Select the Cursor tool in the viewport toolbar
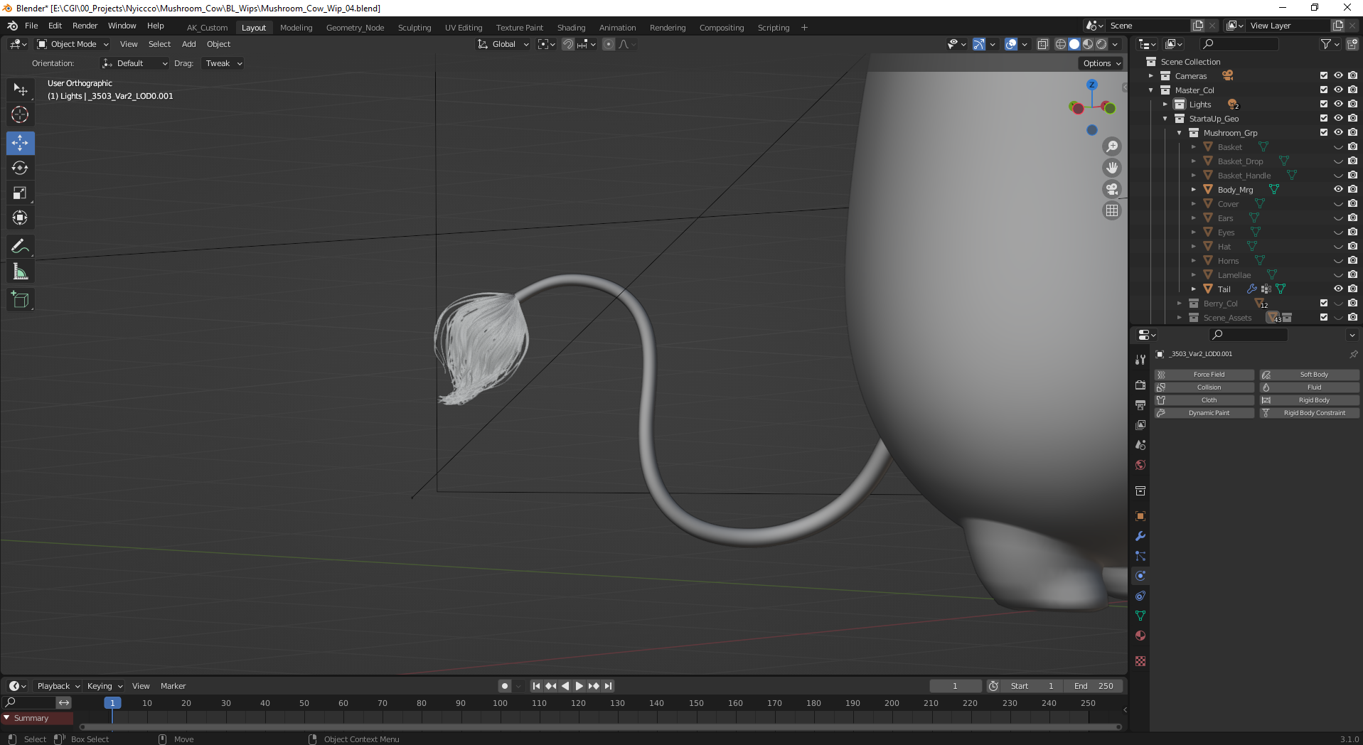 (x=20, y=114)
